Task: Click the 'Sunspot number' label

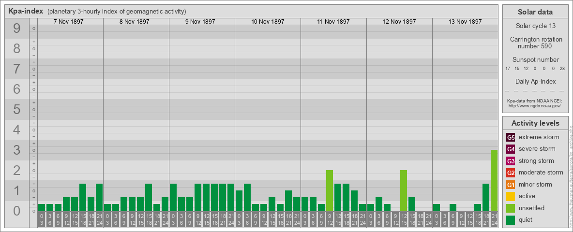Action: click(536, 60)
